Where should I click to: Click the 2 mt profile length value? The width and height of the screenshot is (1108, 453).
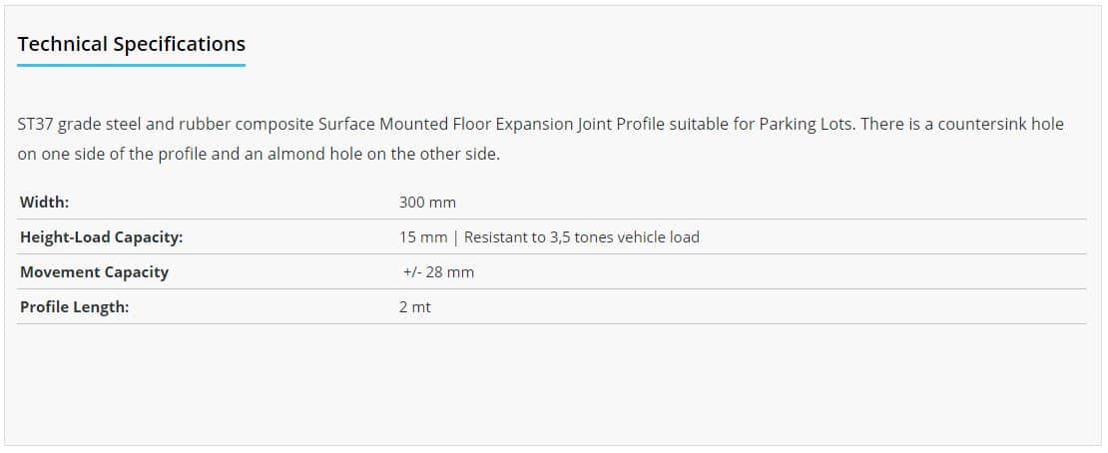tap(415, 307)
